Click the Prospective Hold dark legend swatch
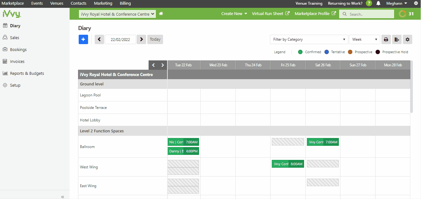421x199 pixels. pyautogui.click(x=378, y=52)
